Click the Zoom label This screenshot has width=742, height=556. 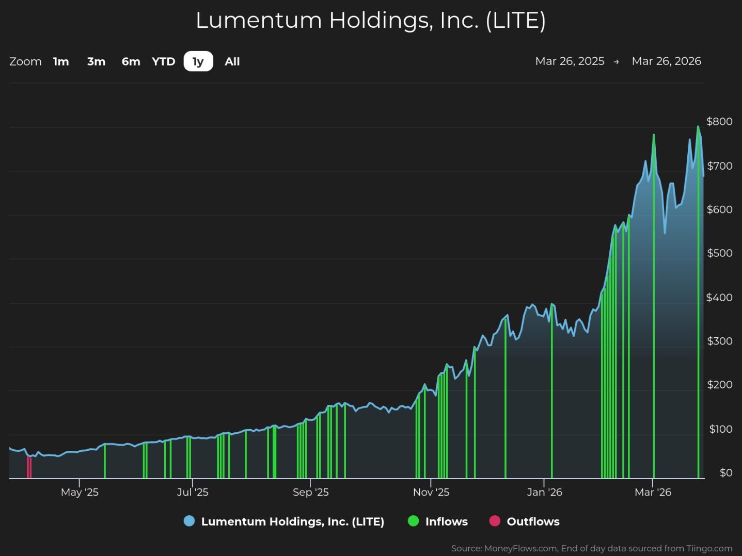coord(25,61)
